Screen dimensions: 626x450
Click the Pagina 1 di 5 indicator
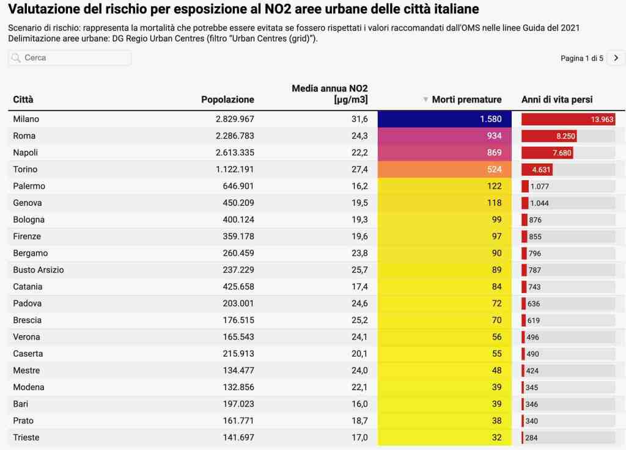tap(581, 59)
